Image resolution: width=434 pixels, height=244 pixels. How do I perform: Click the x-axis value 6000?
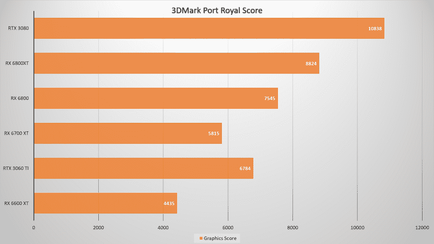(x=228, y=227)
